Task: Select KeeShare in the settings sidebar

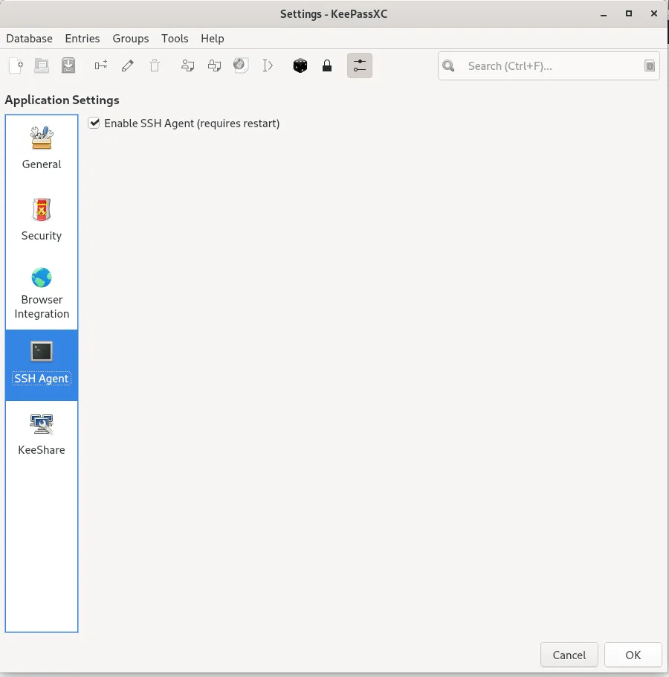Action: tap(42, 434)
